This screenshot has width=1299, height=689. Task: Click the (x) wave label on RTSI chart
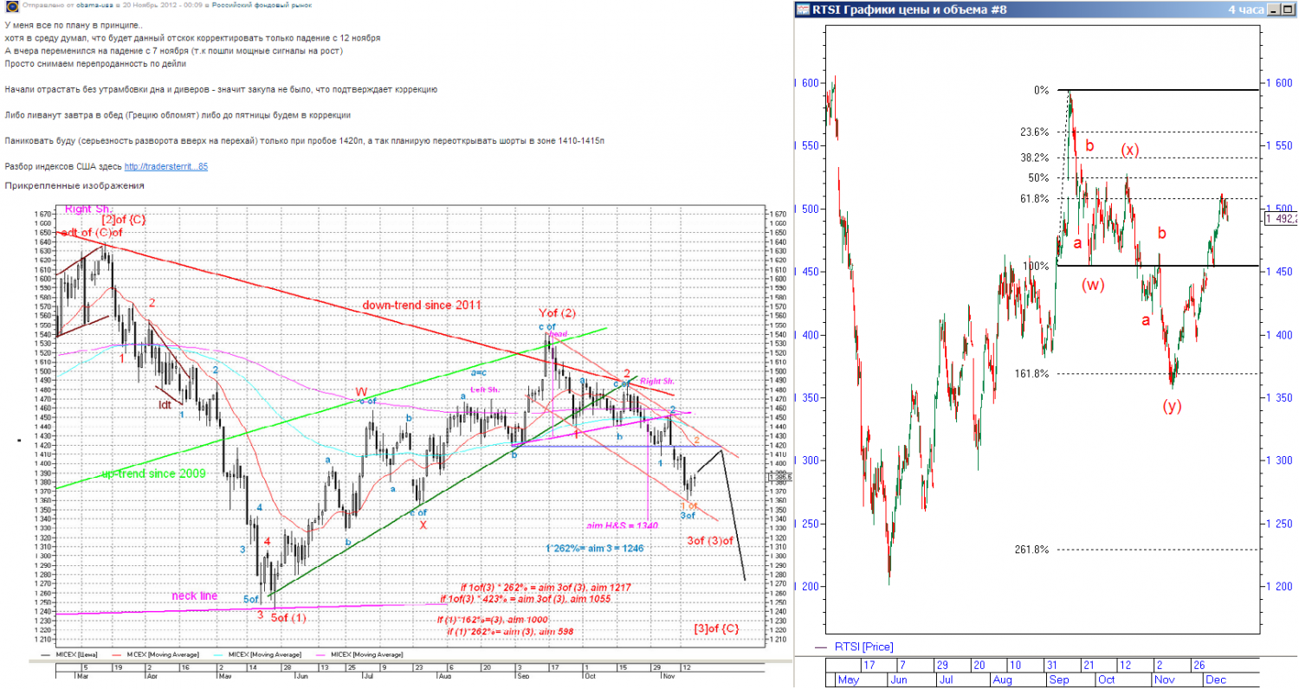point(1130,149)
